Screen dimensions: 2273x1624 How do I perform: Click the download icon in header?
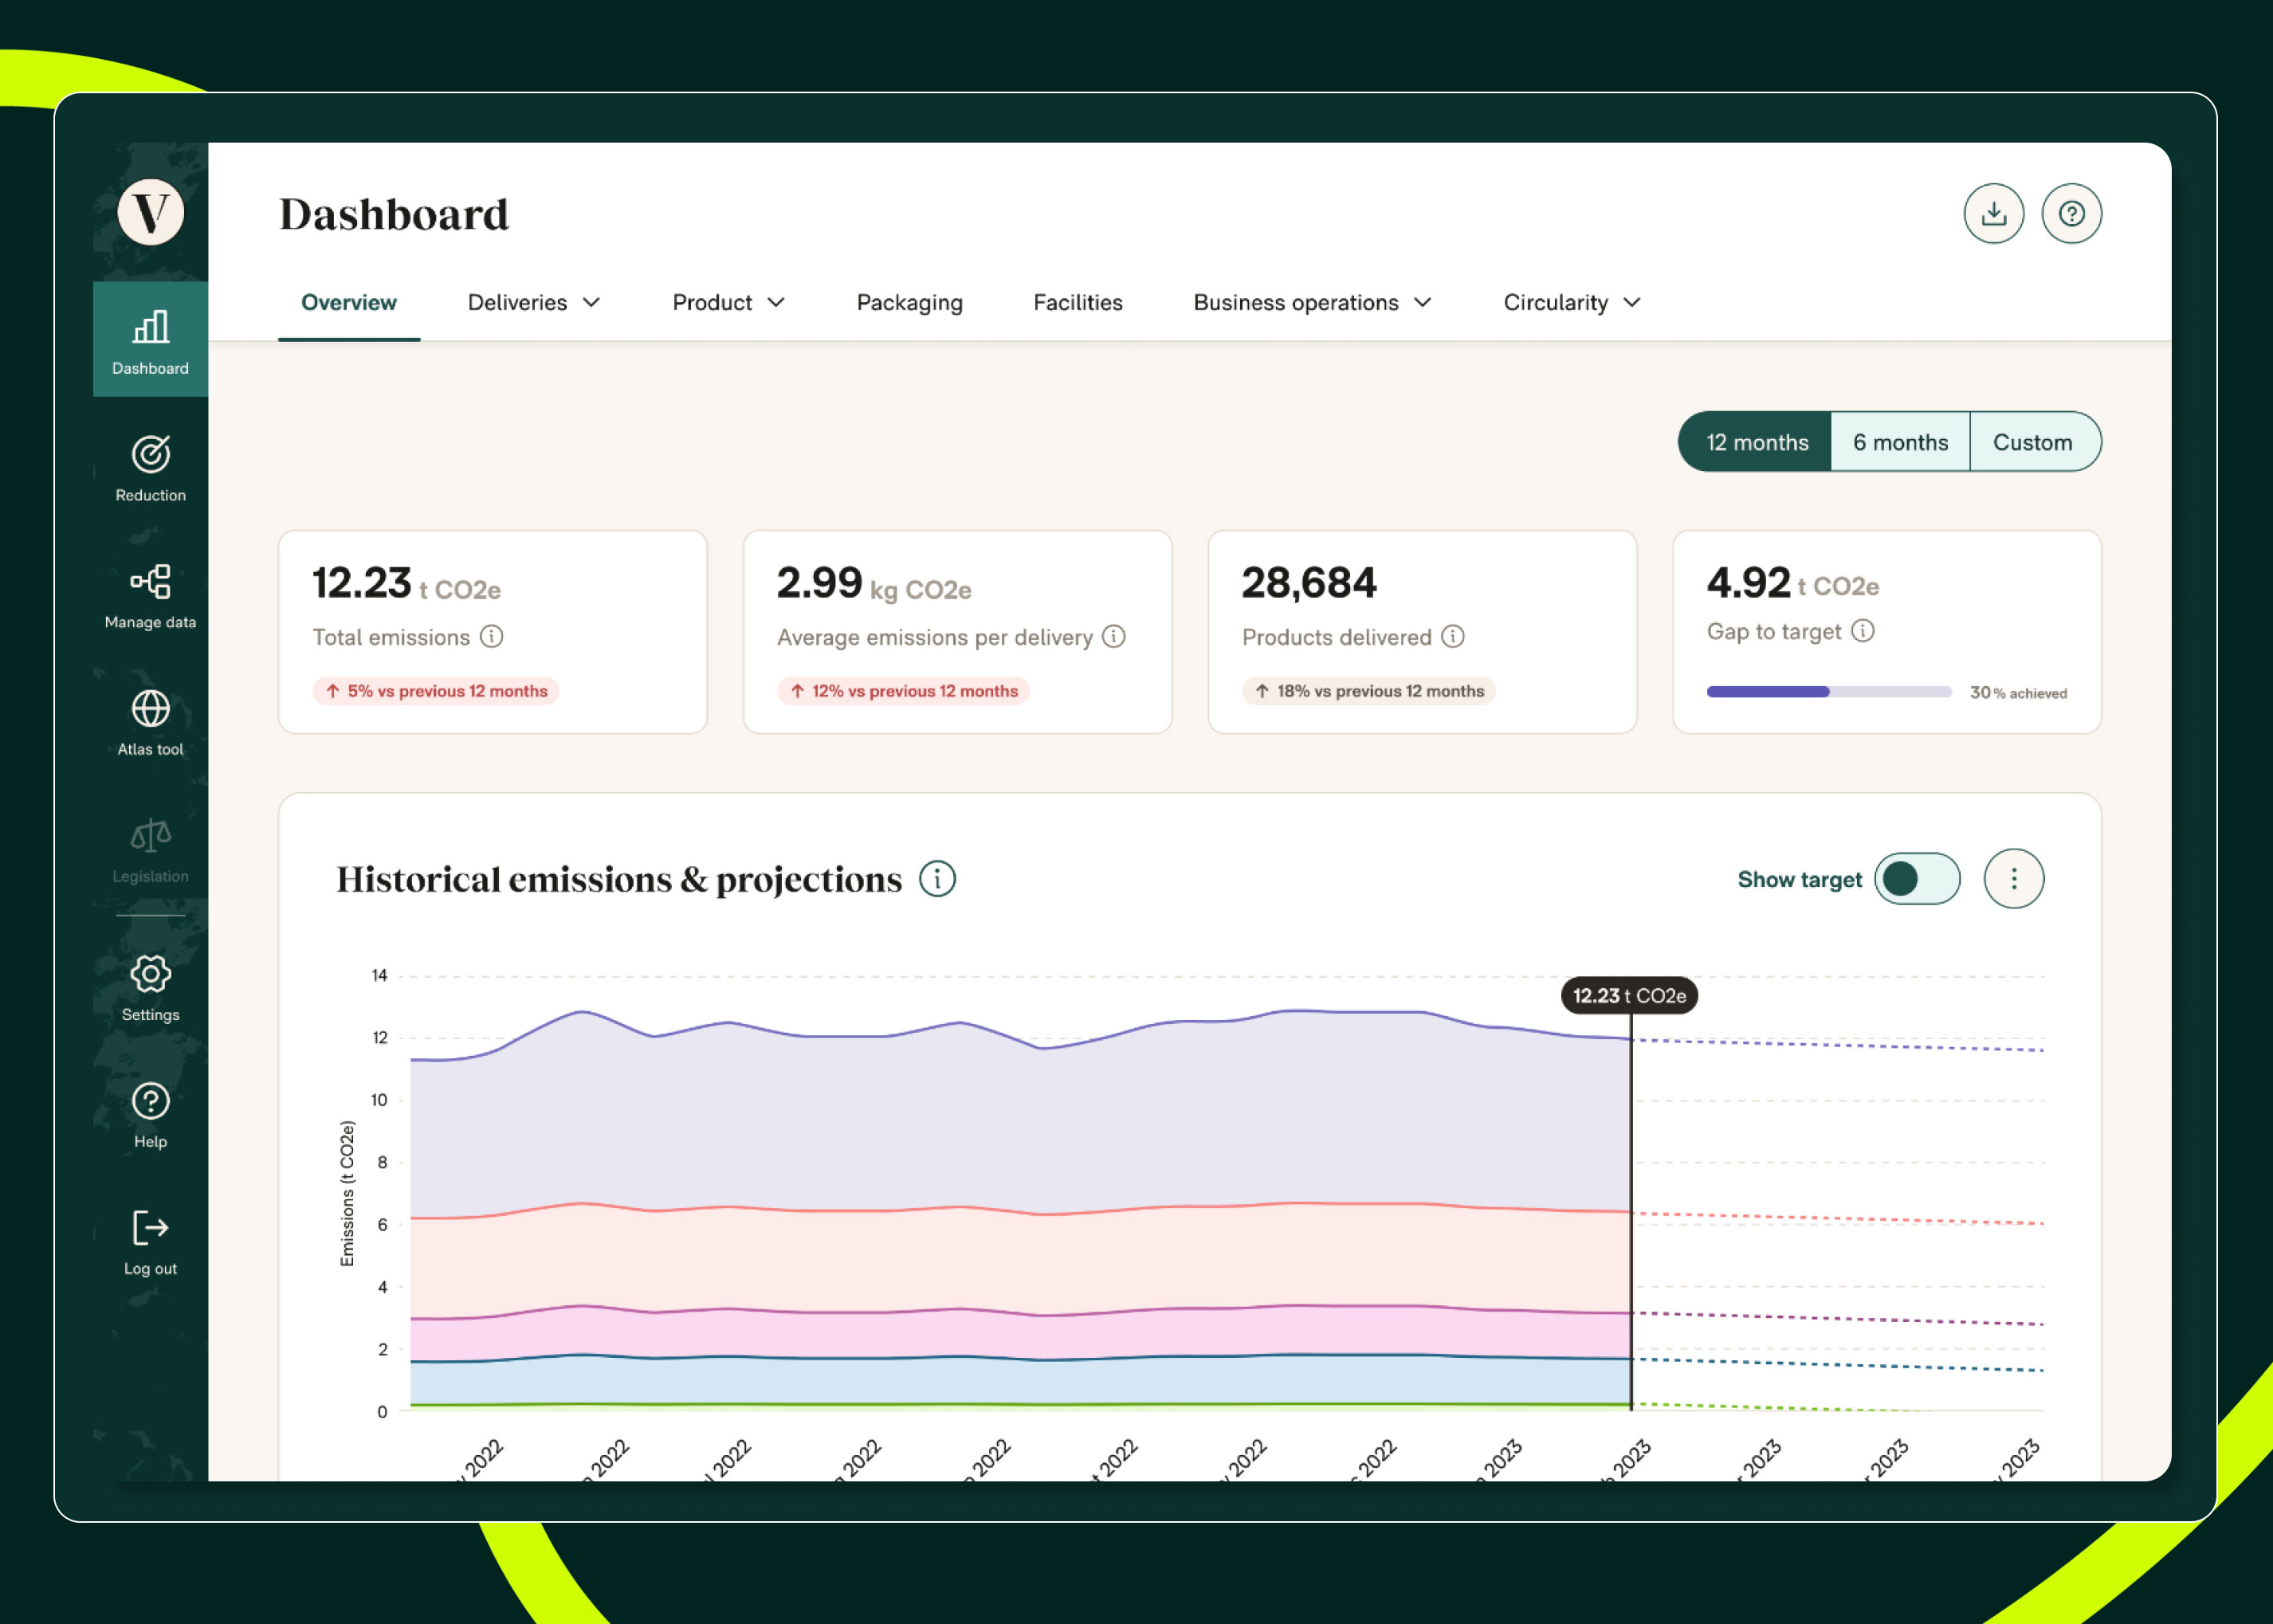click(x=1993, y=213)
